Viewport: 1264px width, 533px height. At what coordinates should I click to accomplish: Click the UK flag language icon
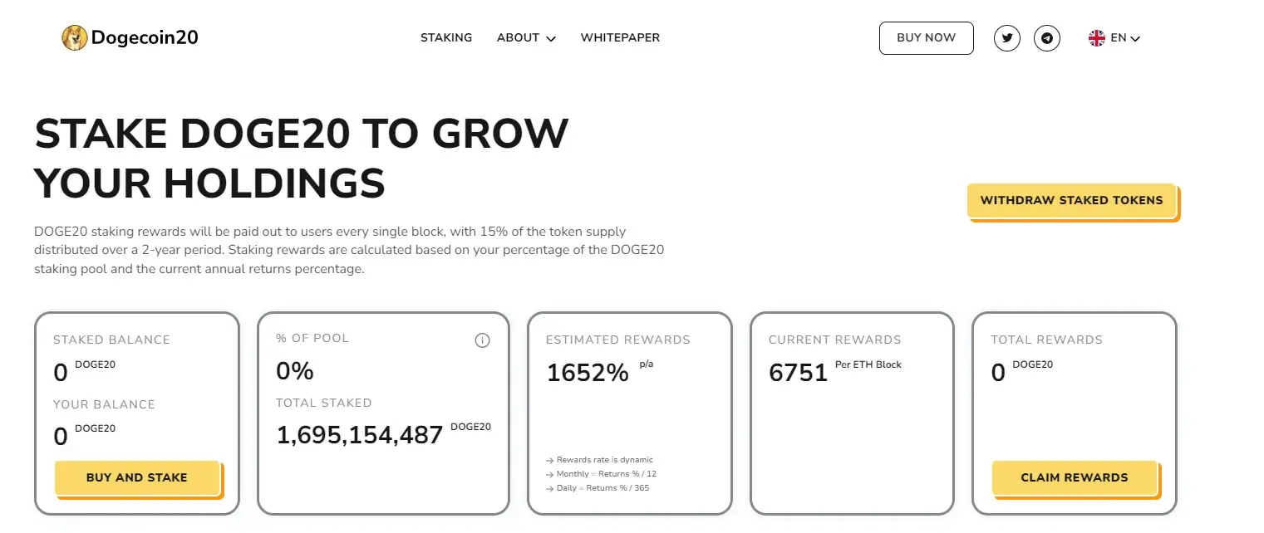[1097, 38]
